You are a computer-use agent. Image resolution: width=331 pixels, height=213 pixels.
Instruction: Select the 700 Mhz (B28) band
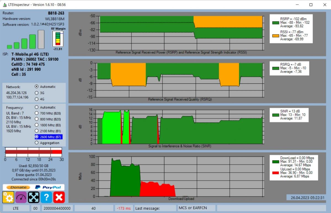[37, 113]
